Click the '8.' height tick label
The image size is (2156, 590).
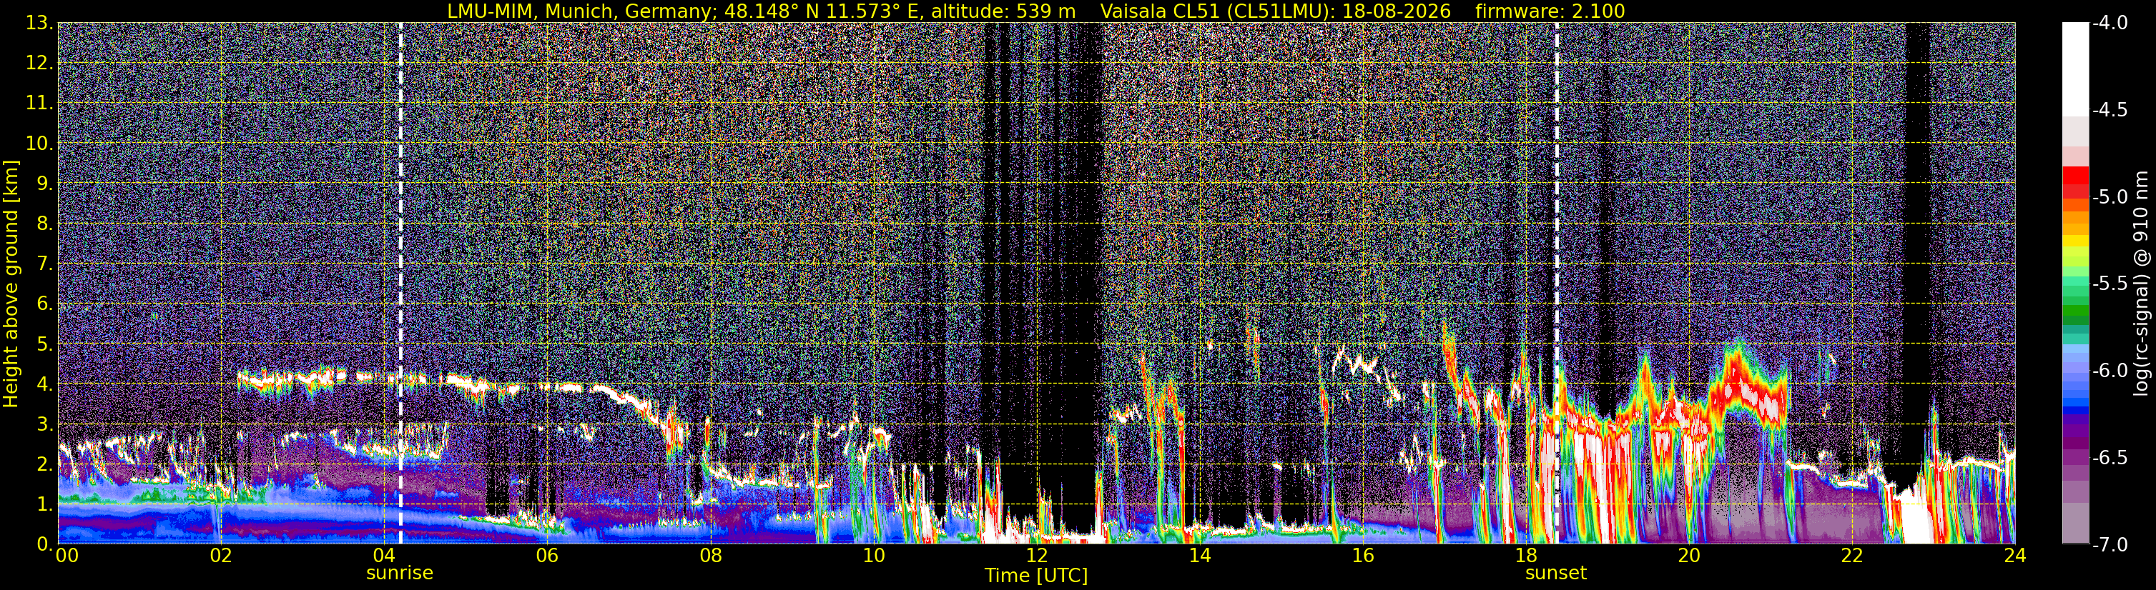point(45,223)
